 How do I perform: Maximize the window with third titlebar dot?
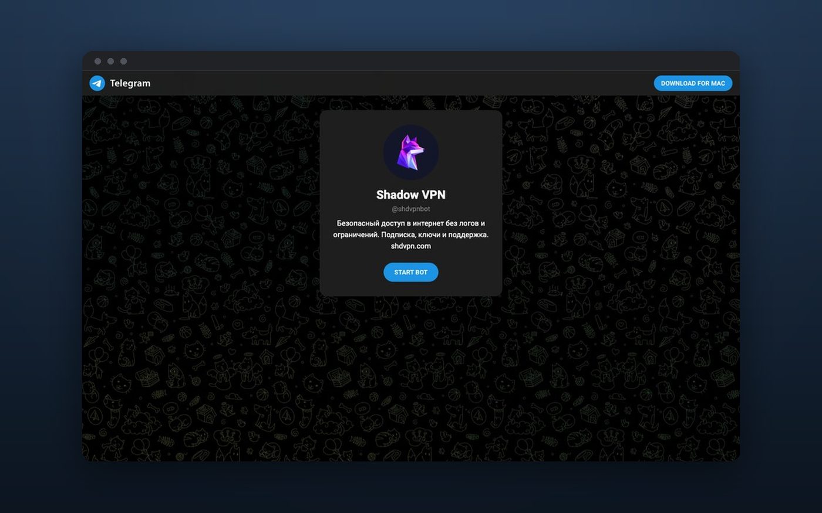tap(123, 62)
